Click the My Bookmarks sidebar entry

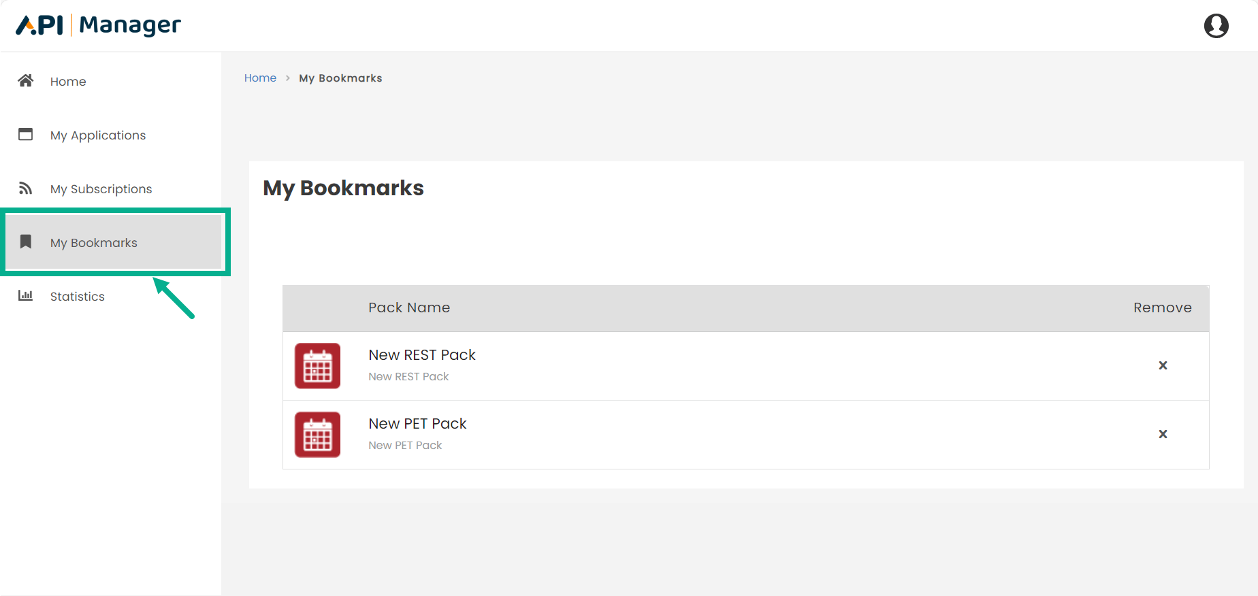[93, 242]
